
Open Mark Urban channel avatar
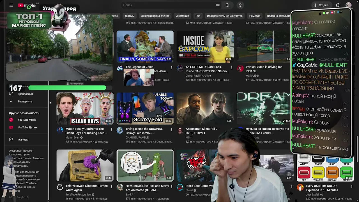(x=240, y=68)
